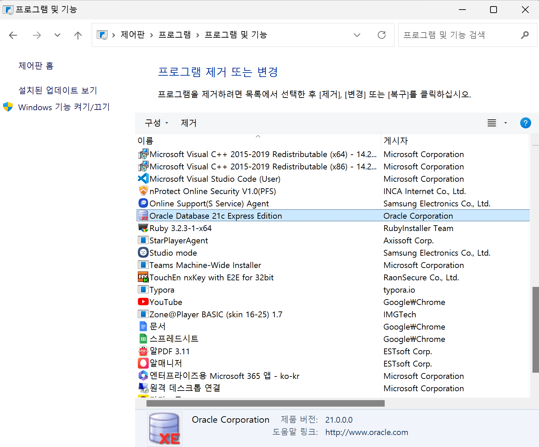Select Zone@Player BASIC program name
The height and width of the screenshot is (447, 539).
pos(216,315)
